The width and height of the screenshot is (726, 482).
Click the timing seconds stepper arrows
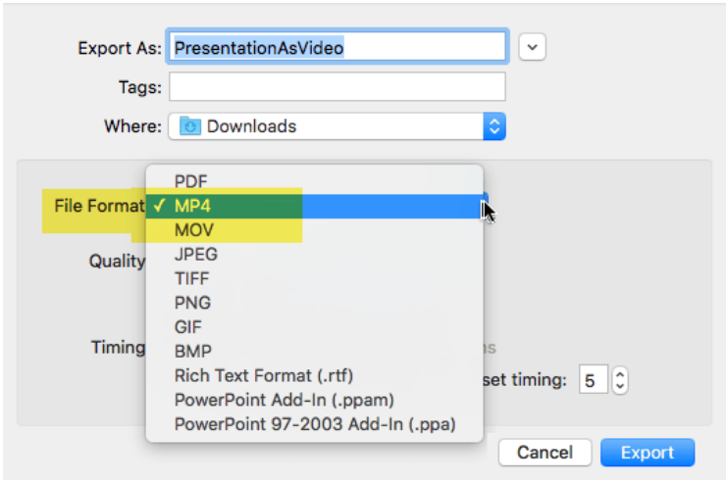[619, 379]
